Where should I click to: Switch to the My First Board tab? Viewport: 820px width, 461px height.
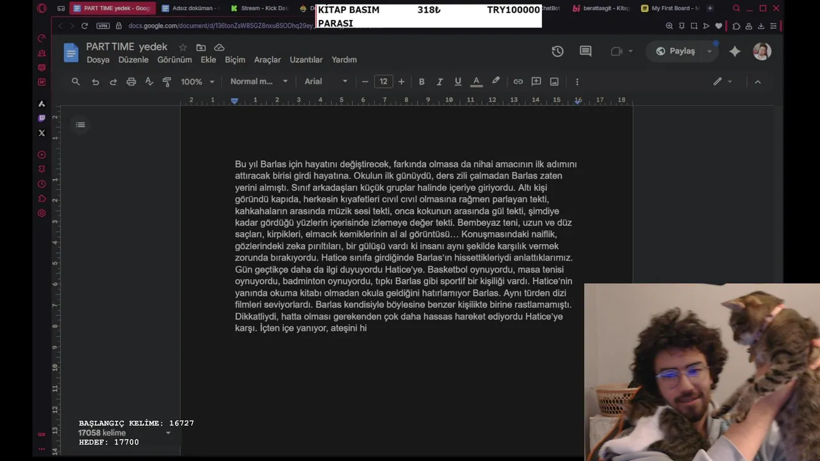tap(669, 8)
